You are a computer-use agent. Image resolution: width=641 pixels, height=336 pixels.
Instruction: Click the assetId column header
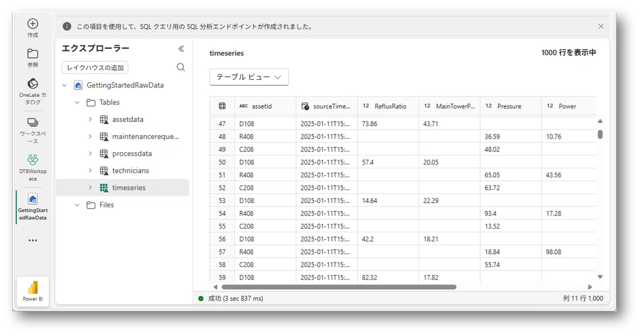[265, 106]
